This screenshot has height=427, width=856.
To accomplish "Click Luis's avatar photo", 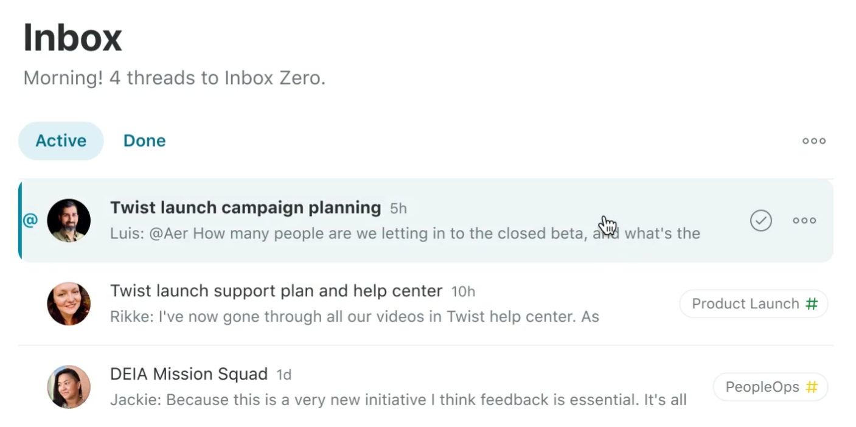I will [69, 220].
